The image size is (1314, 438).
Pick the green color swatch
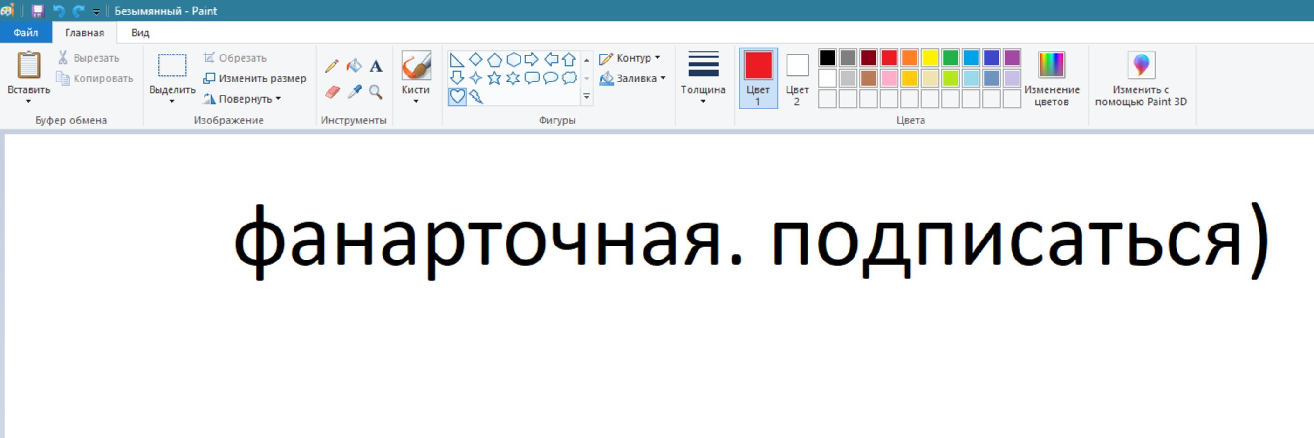(950, 58)
